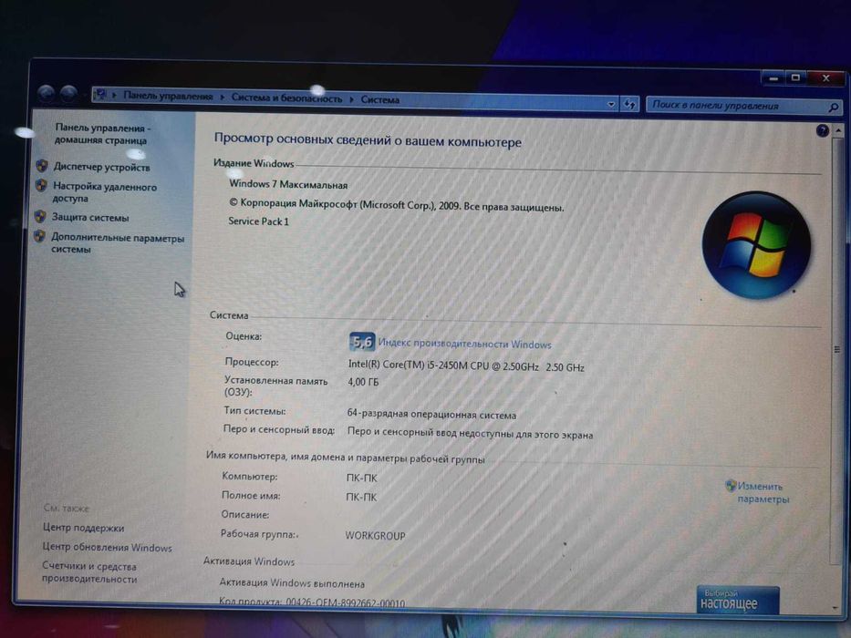The height and width of the screenshot is (638, 851).
Task: Click '64-разрядная операционная система' text
Action: [431, 414]
